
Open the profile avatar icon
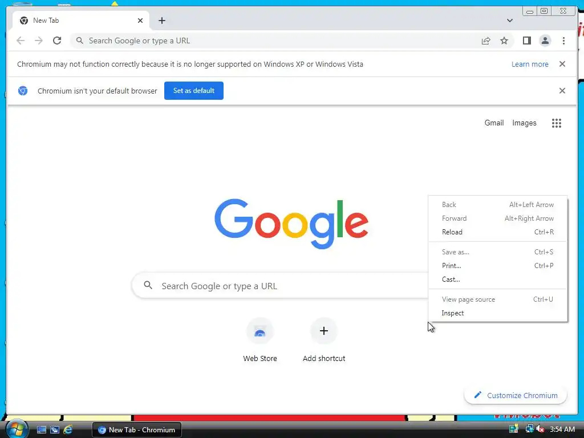545,40
